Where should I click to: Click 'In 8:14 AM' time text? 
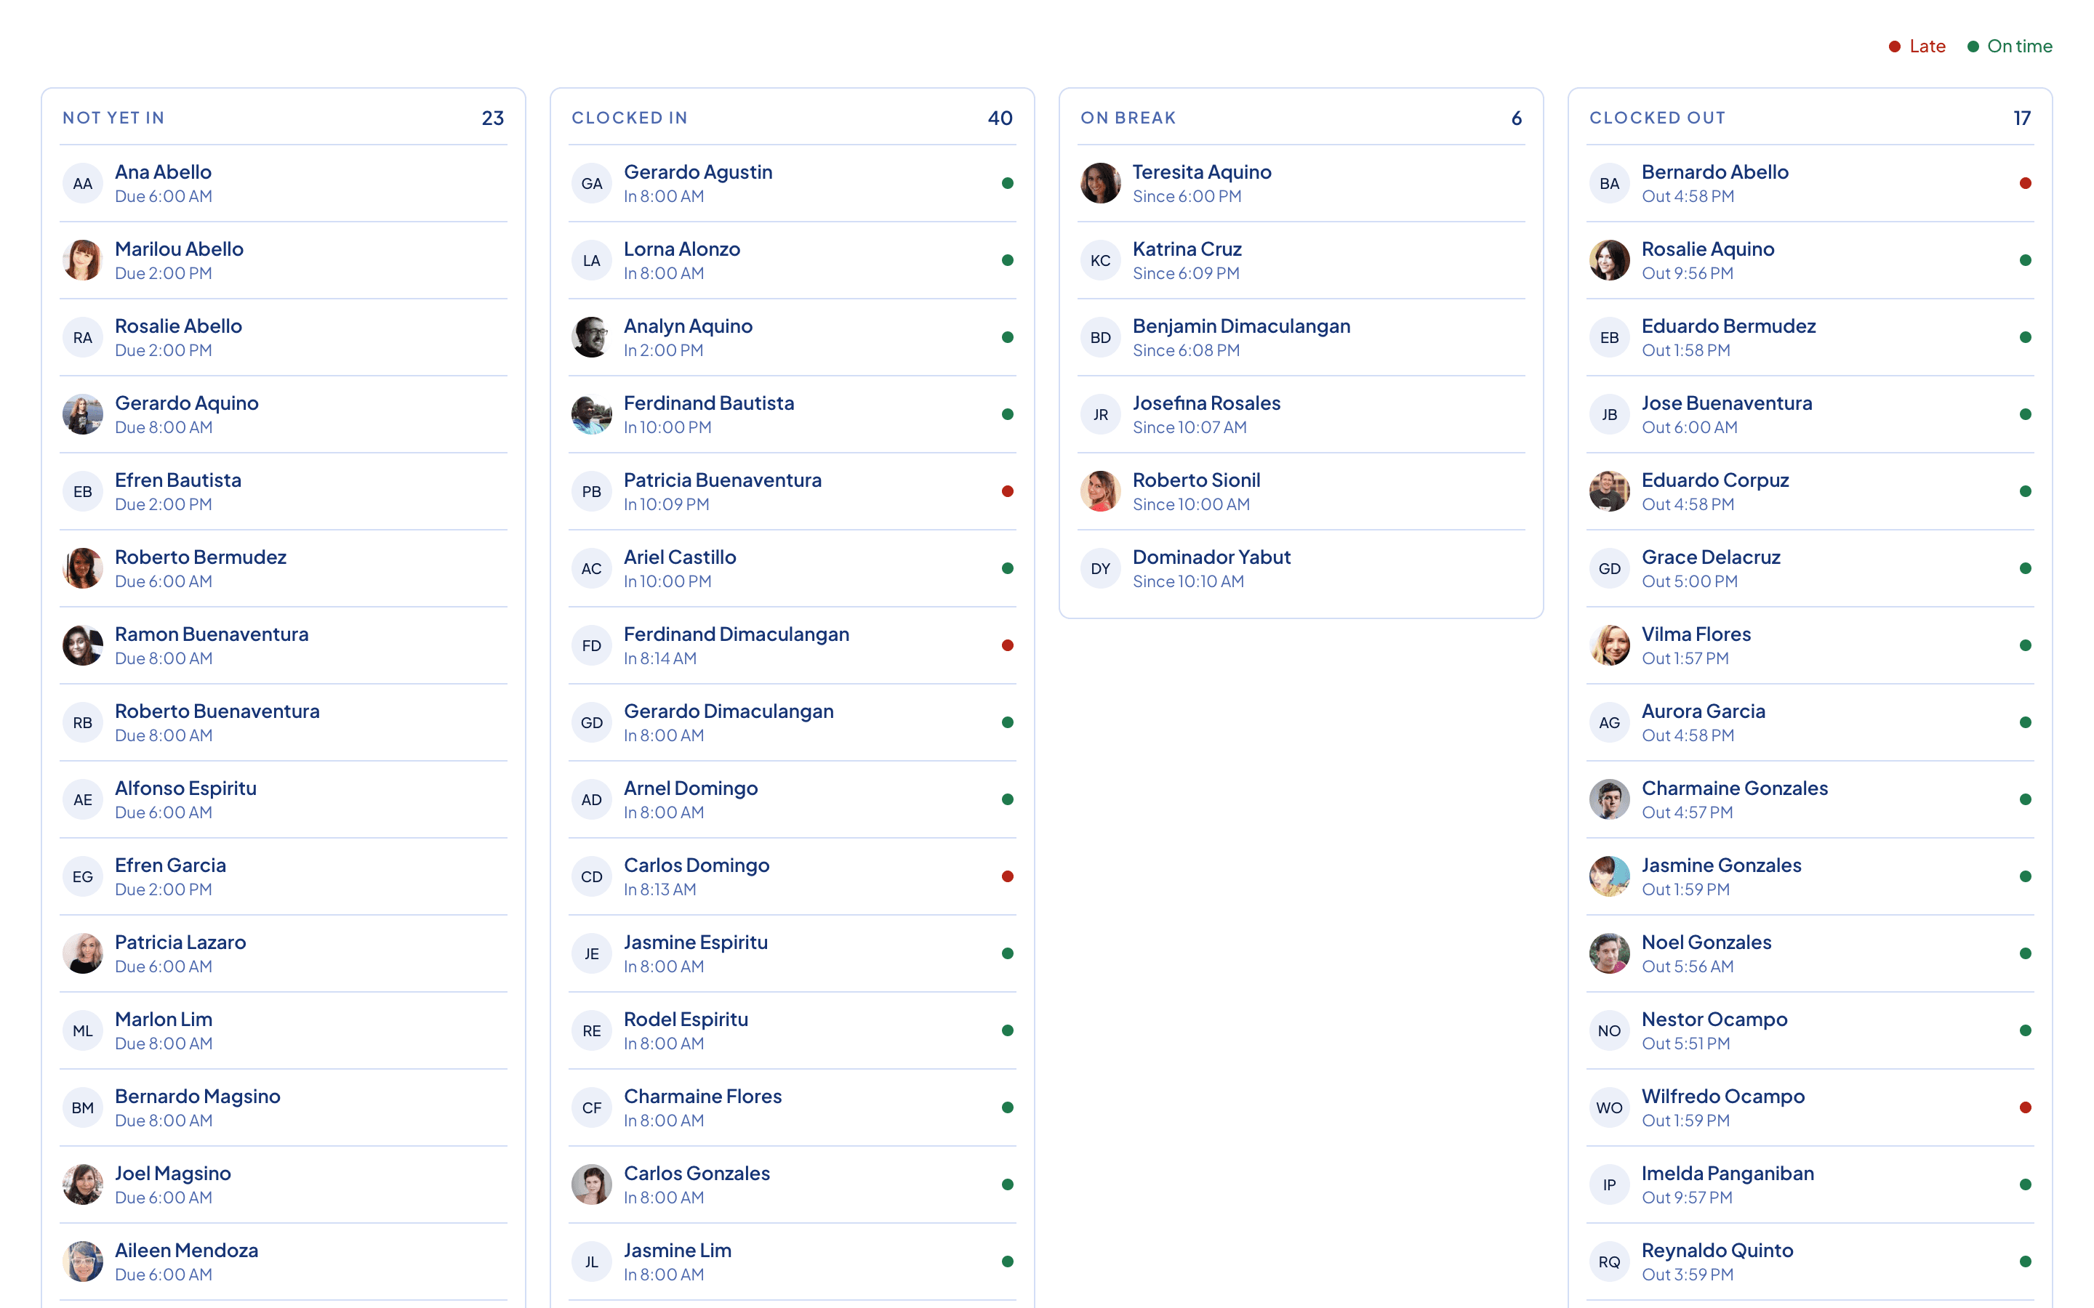(660, 658)
